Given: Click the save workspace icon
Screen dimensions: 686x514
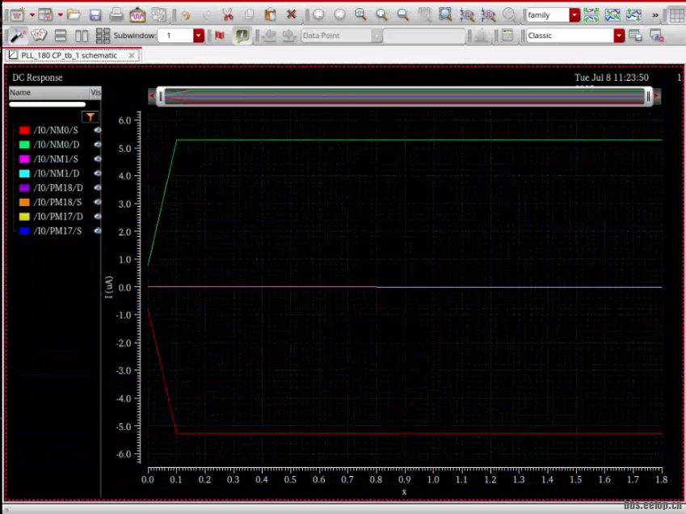Looking at the screenshot, I should 635,36.
